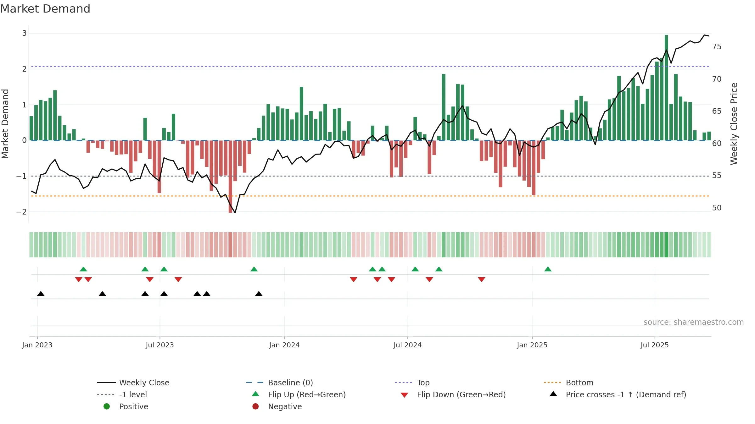Click the -1 level gray dotted legend symbol

[x=106, y=394]
